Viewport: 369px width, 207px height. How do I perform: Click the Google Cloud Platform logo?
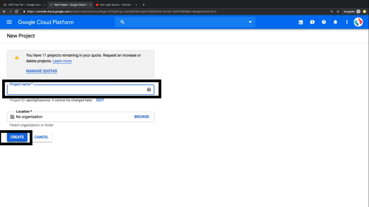click(x=46, y=22)
